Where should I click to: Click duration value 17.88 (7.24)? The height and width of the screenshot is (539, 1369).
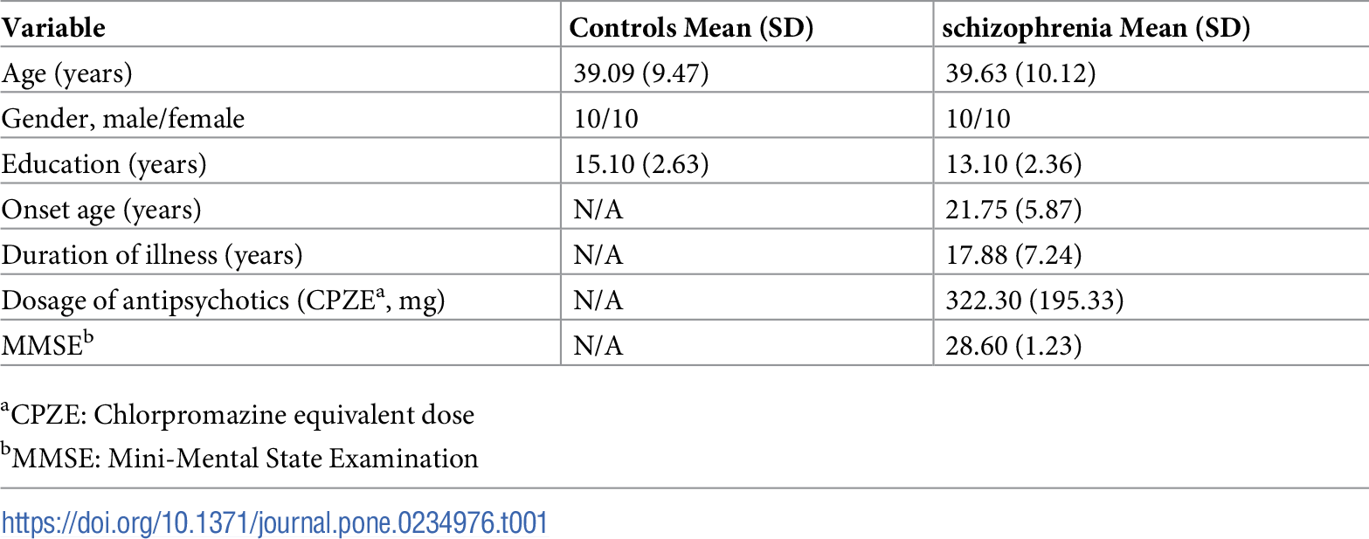click(1013, 255)
